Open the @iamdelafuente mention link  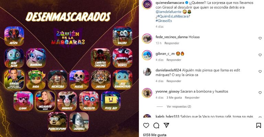pyautogui.click(x=168, y=12)
